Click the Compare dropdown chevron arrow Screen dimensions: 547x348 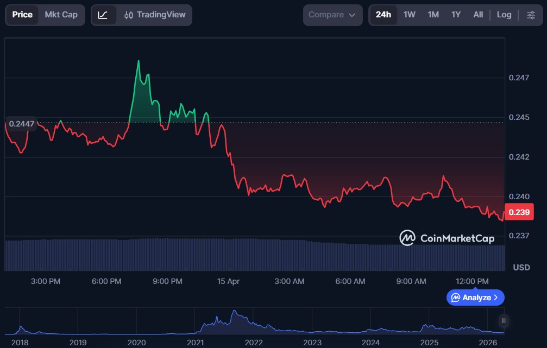pyautogui.click(x=352, y=15)
